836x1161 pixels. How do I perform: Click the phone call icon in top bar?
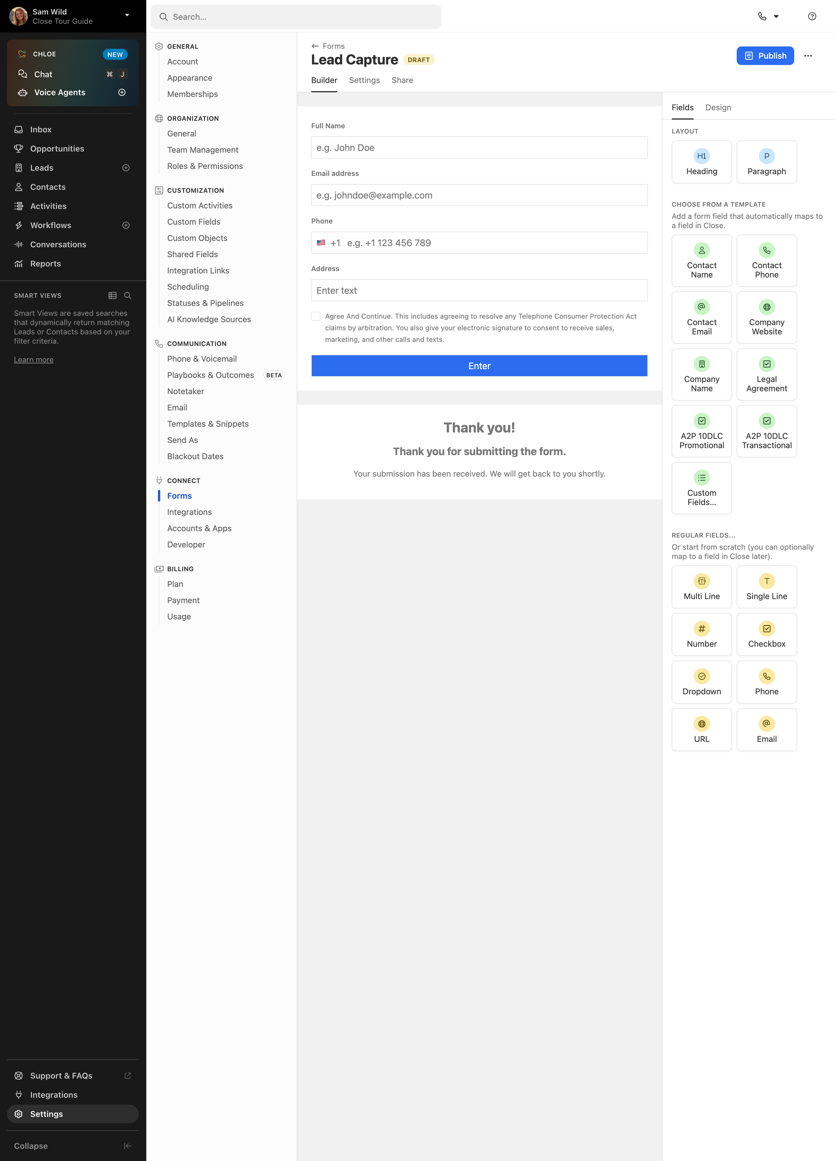[762, 16]
